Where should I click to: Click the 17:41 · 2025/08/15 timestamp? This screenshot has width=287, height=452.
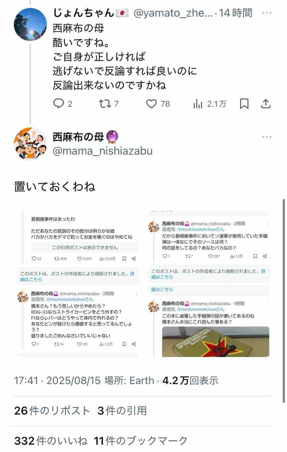(58, 381)
